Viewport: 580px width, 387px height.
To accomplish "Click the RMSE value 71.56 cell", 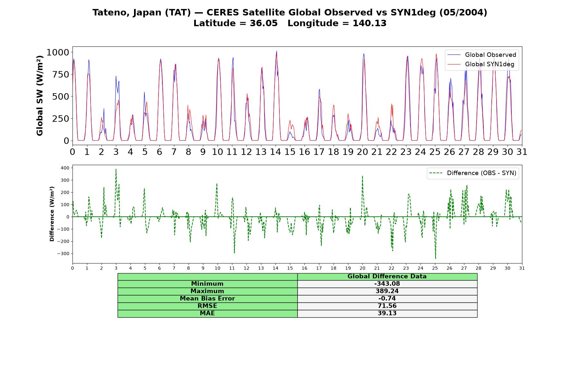I will (387, 306).
